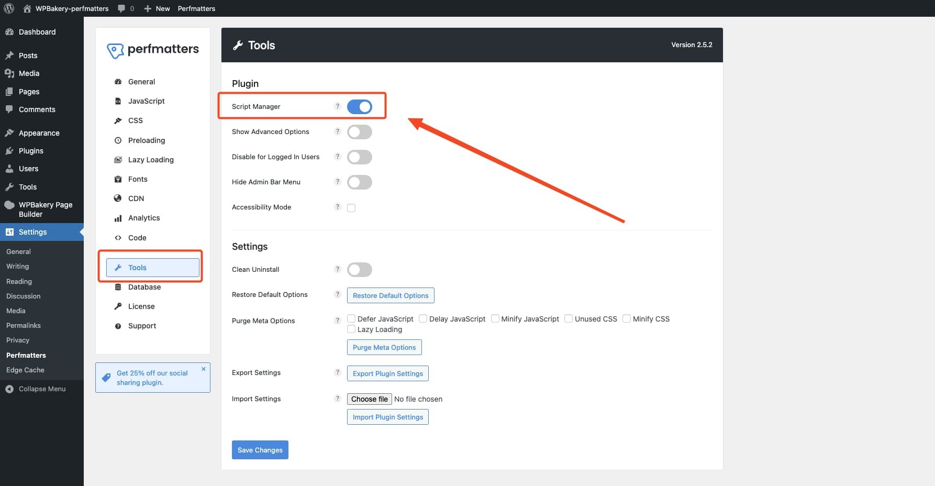Open the Edge Cache settings page
935x486 pixels.
point(25,370)
